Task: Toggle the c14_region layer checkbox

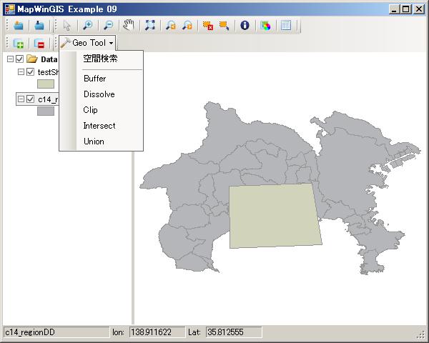Action: coord(30,99)
